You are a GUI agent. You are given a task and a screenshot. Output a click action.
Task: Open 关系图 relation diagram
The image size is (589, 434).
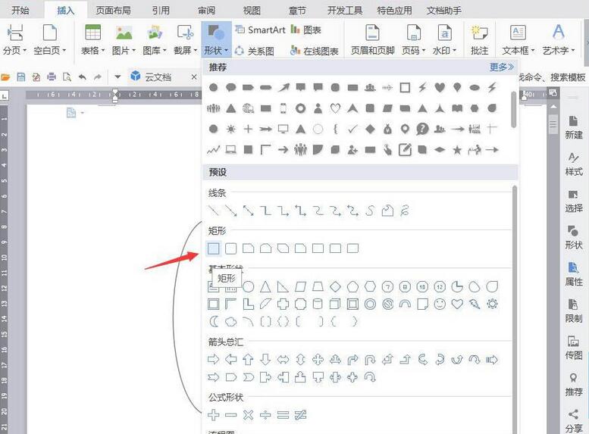(254, 51)
